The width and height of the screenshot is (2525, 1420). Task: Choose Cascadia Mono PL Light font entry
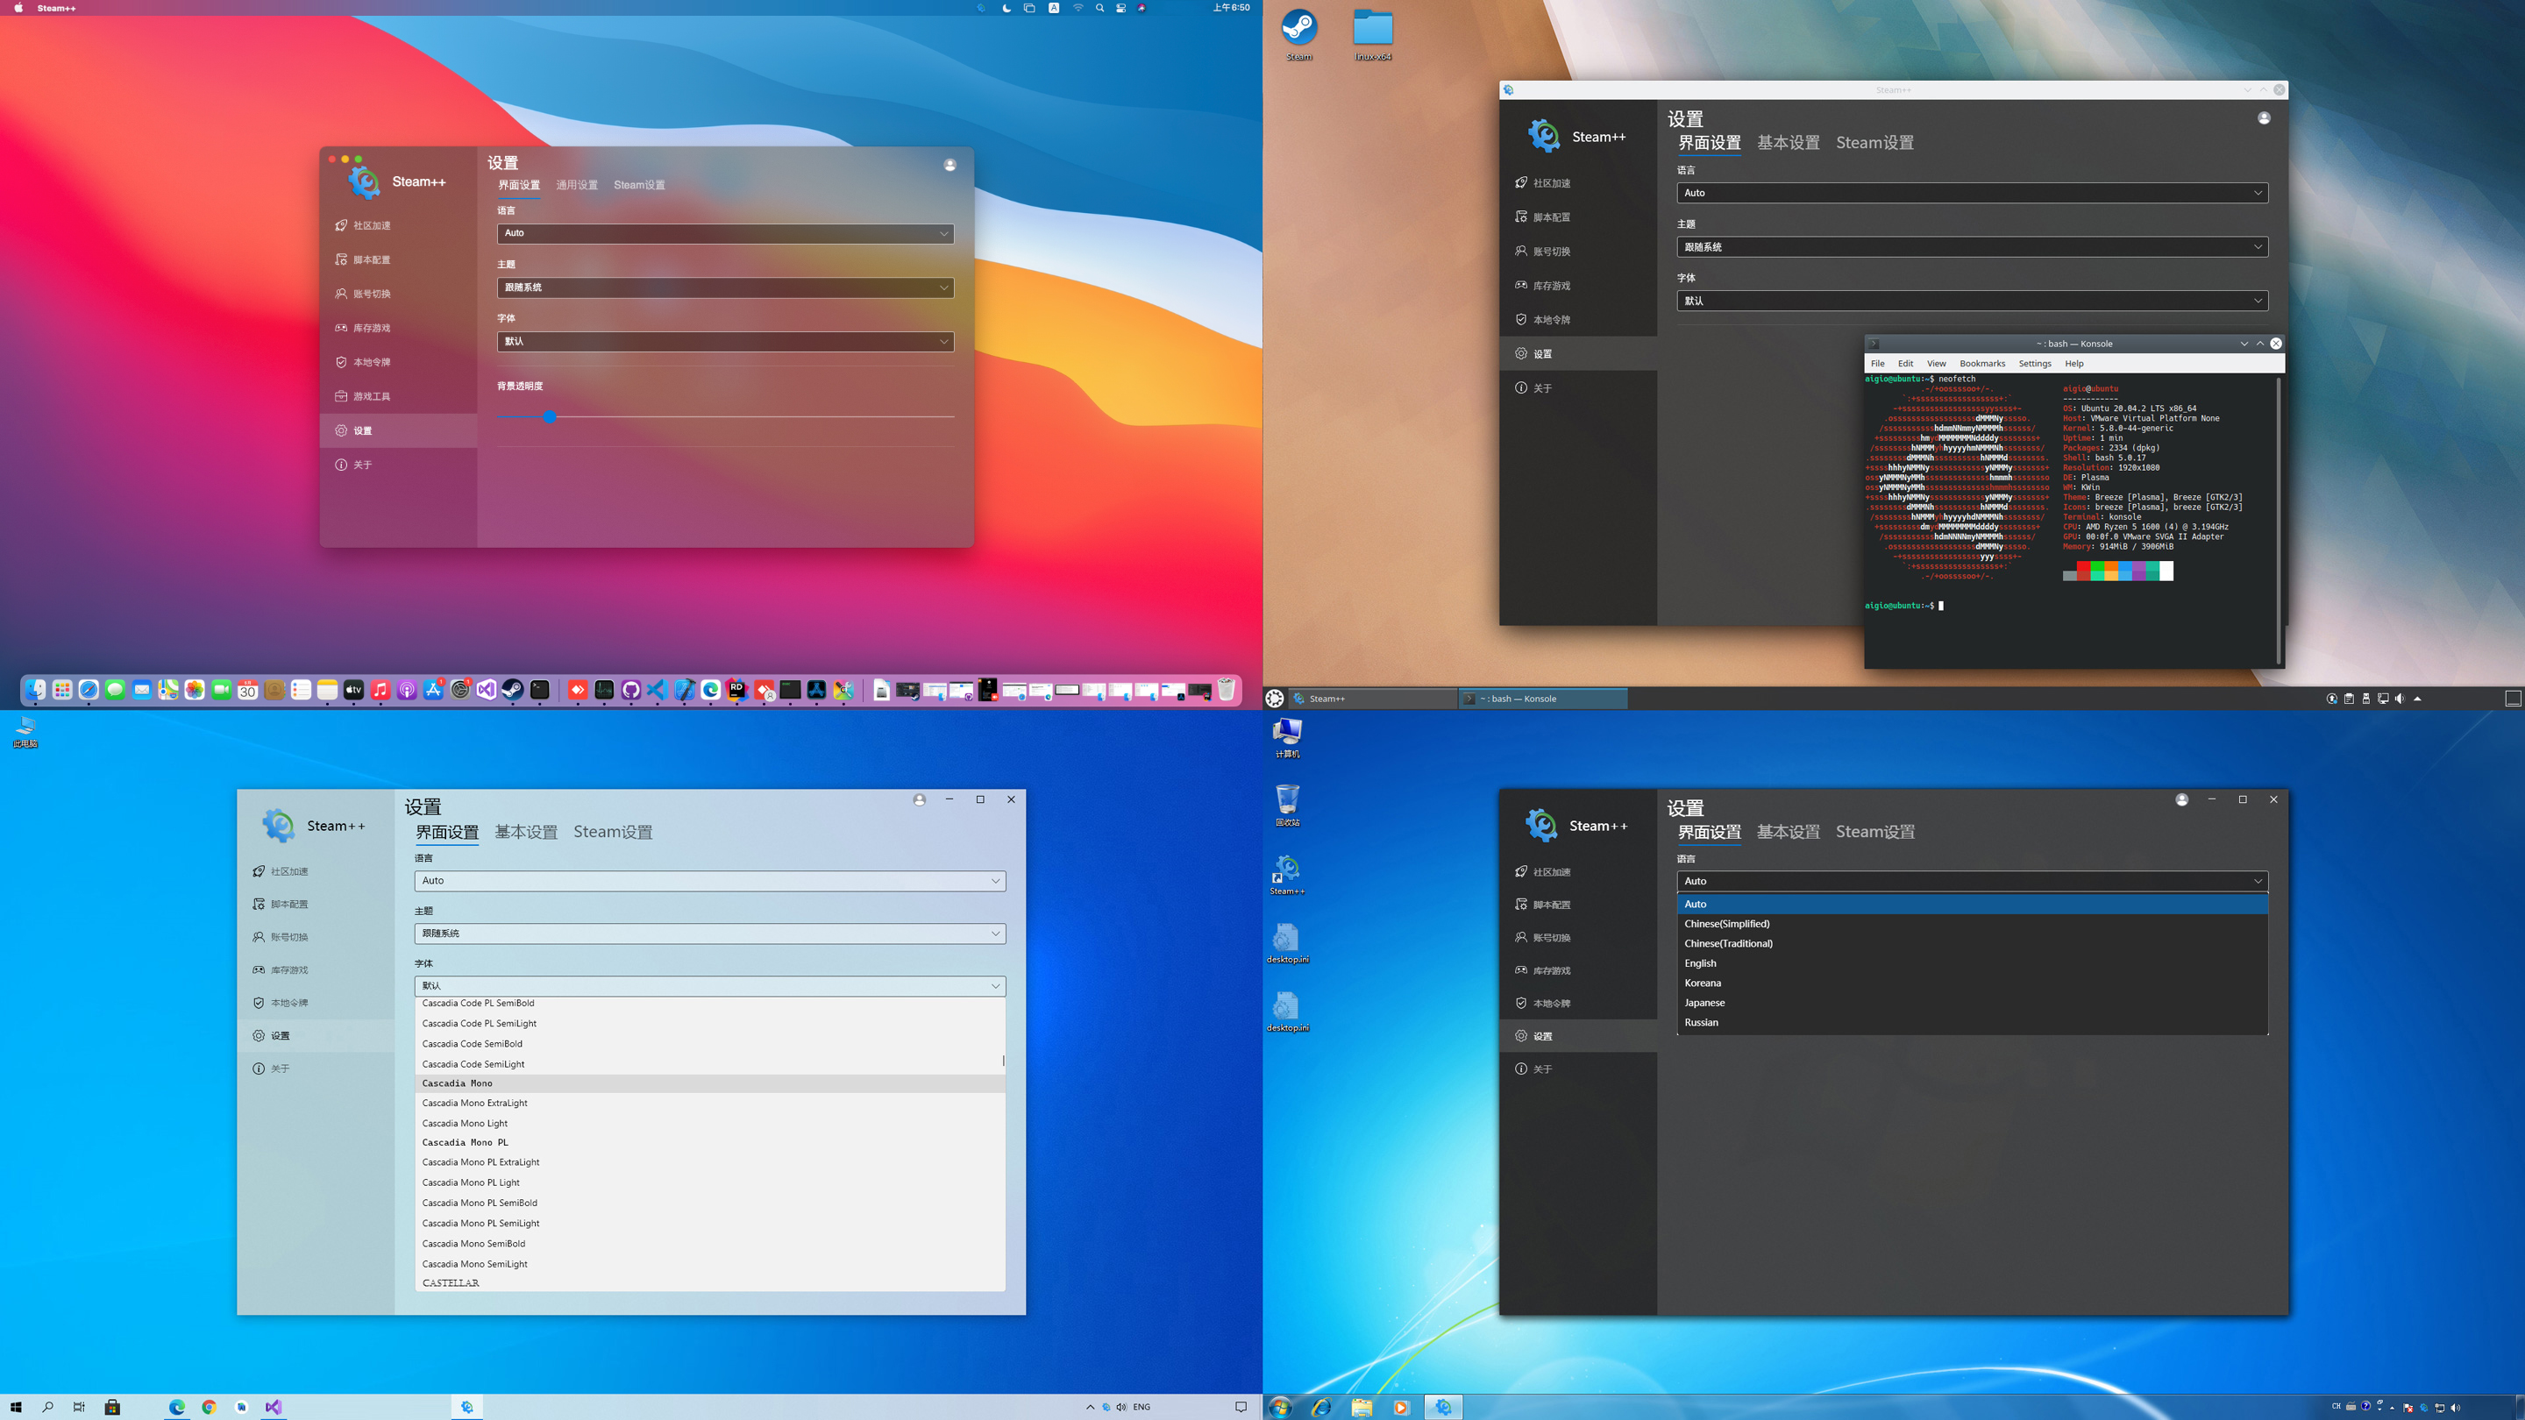471,1182
